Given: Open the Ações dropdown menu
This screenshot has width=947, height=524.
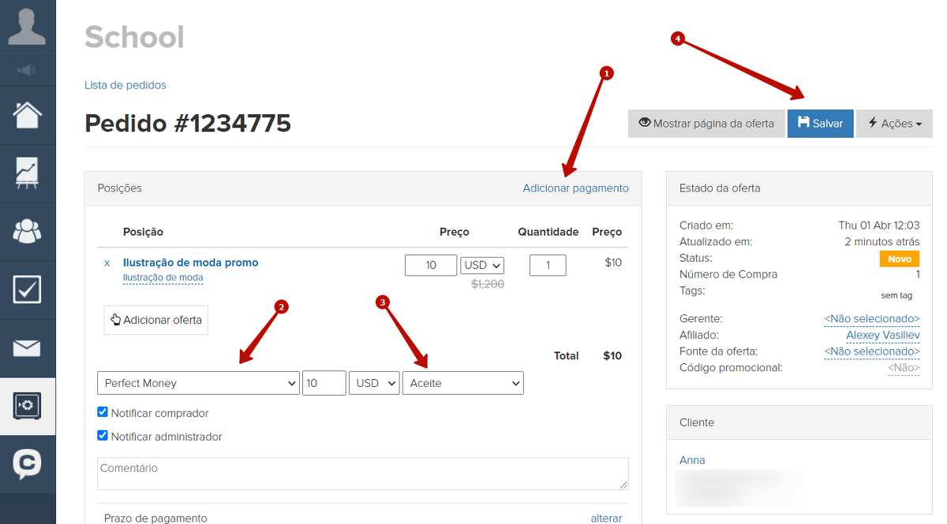Looking at the screenshot, I should [x=894, y=124].
